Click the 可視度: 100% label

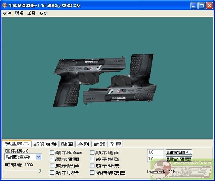click(x=19, y=165)
